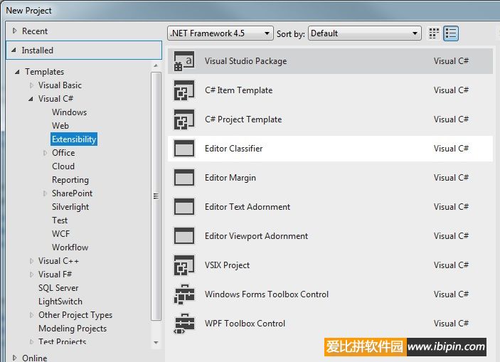500x362 pixels.
Task: Expand the Visual C++ node
Action: [x=31, y=261]
